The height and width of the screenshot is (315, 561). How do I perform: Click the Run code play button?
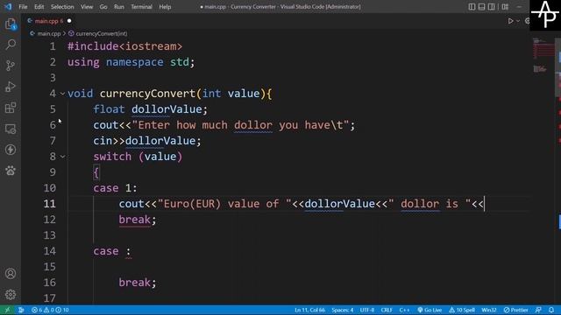point(510,21)
